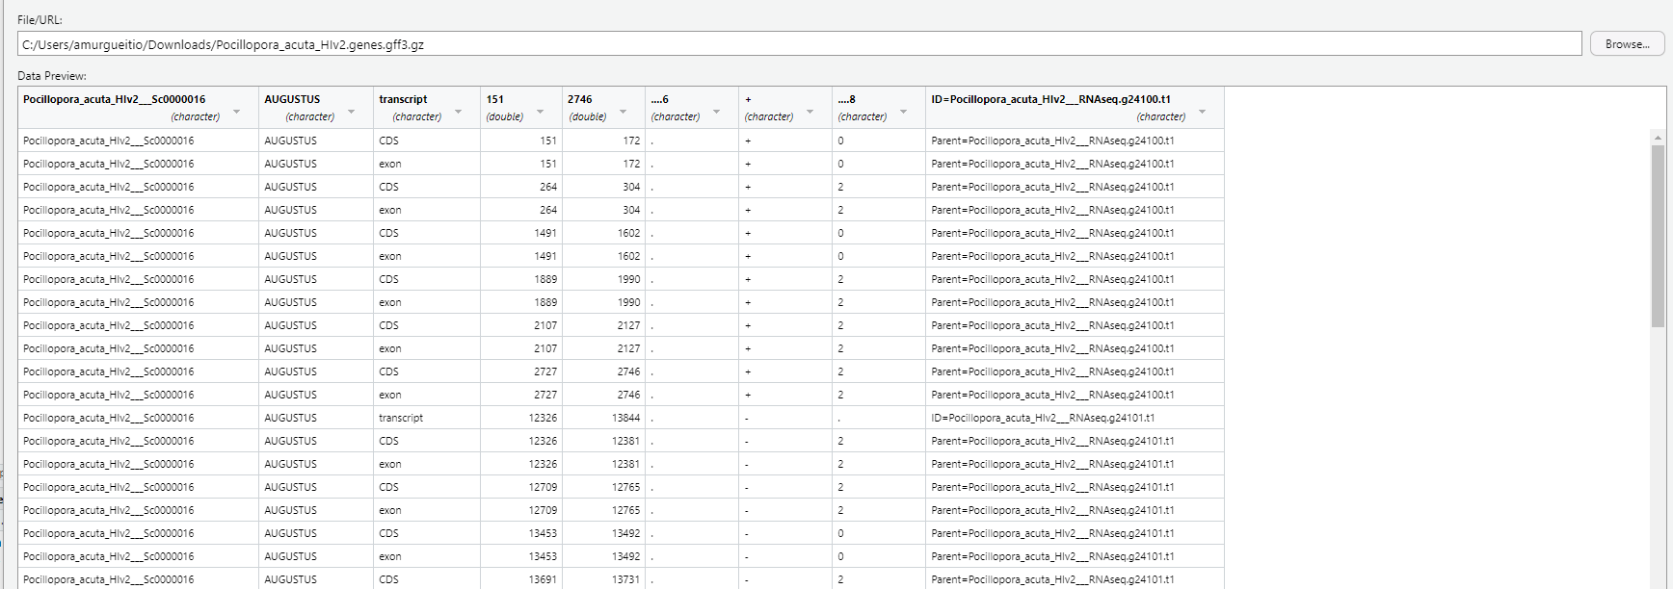This screenshot has width=1673, height=589.
Task: Click the cell with value 1491 in the CDS row
Action: 520,233
